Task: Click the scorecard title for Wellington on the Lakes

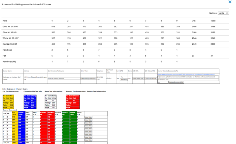Action: click(x=26, y=5)
